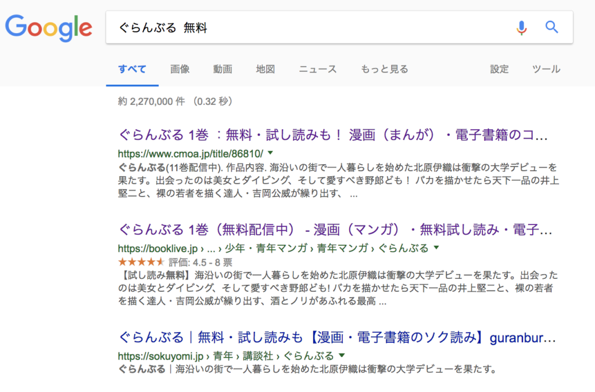Click the cmoa snippet starting ぐらんぶる(11巻配信中)
The height and width of the screenshot is (392, 595).
338,180
